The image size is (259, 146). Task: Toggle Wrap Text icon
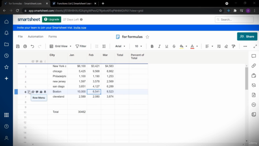pos(219,46)
